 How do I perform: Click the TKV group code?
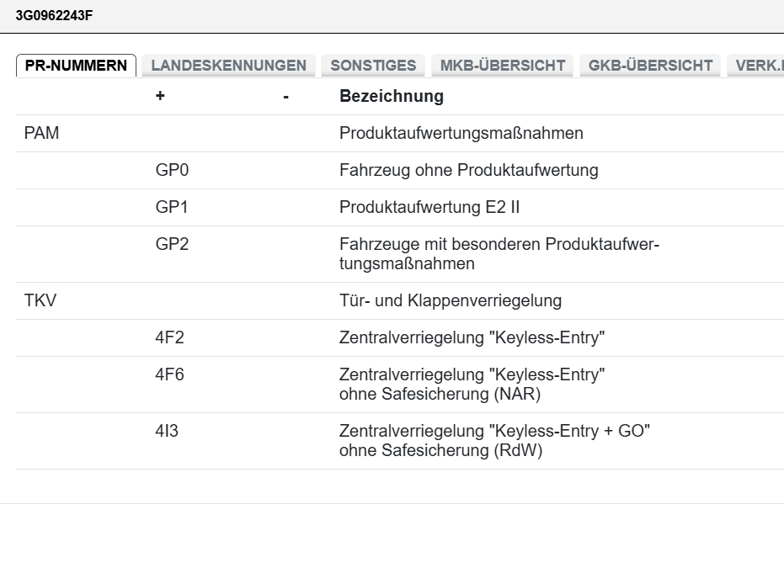(40, 300)
